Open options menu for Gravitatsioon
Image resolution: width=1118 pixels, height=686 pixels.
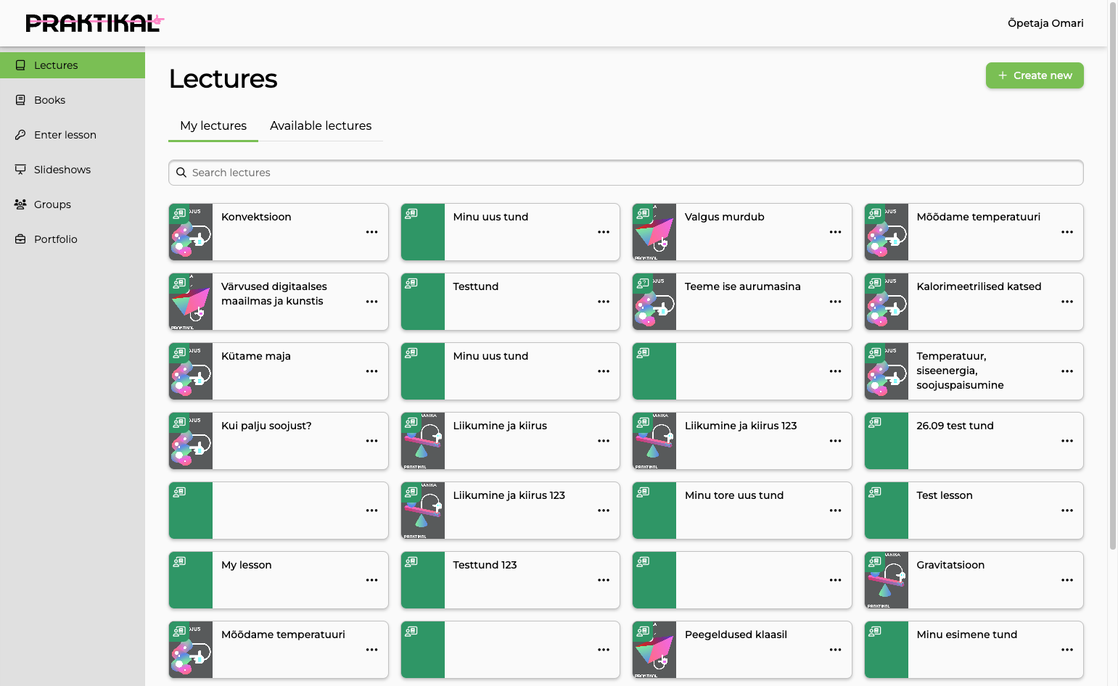(1067, 580)
